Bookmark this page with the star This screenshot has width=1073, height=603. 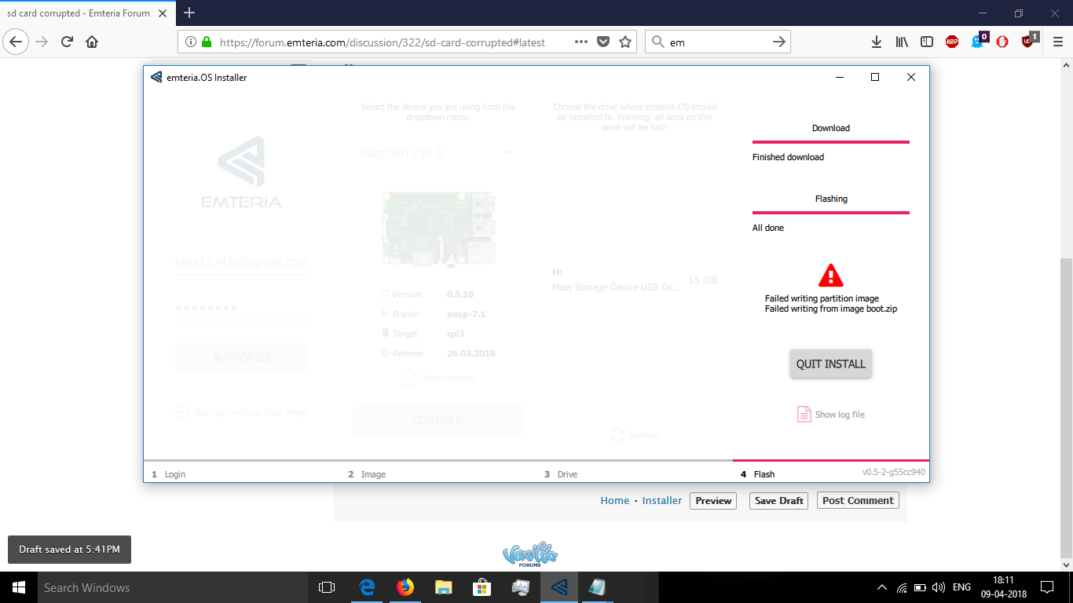(625, 42)
